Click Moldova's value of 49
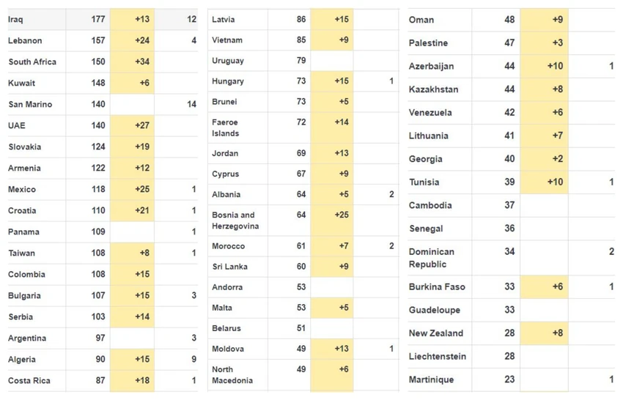623x400 pixels. 301,349
